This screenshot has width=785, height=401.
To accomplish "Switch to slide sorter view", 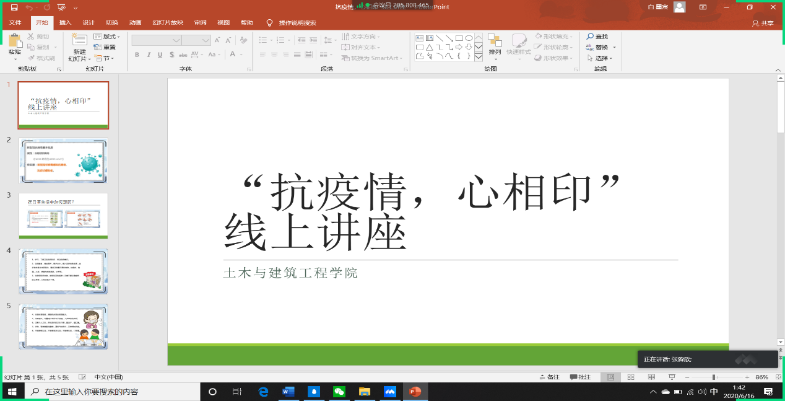I will coord(631,377).
